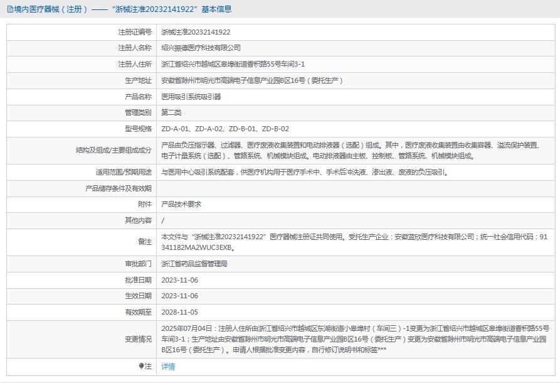The image size is (560, 383).
Task: Click registrant name 绍兴振德医疗科技有限公司
Action: click(201, 48)
